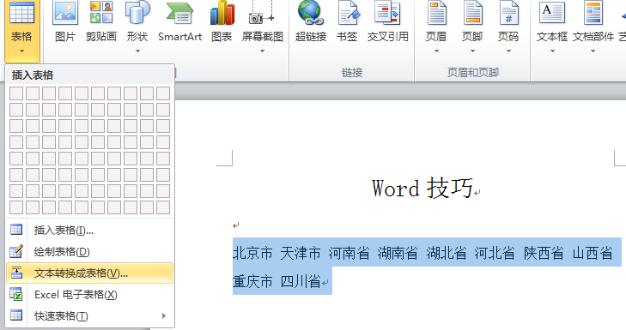Viewport: 626px width, 330px height.
Task: Click the 表格 table grid icon
Action: click(21, 13)
